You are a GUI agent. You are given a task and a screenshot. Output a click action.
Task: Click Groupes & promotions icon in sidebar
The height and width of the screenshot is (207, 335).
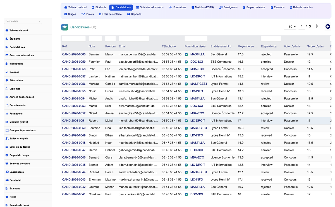[x=7, y=130]
